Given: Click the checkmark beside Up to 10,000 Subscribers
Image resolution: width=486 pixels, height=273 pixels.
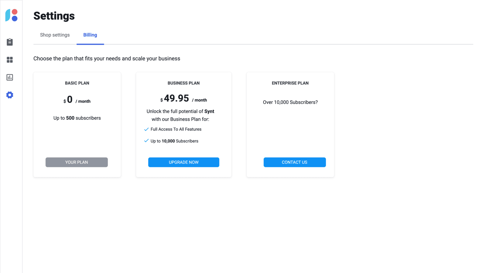Looking at the screenshot, I should coord(146,141).
